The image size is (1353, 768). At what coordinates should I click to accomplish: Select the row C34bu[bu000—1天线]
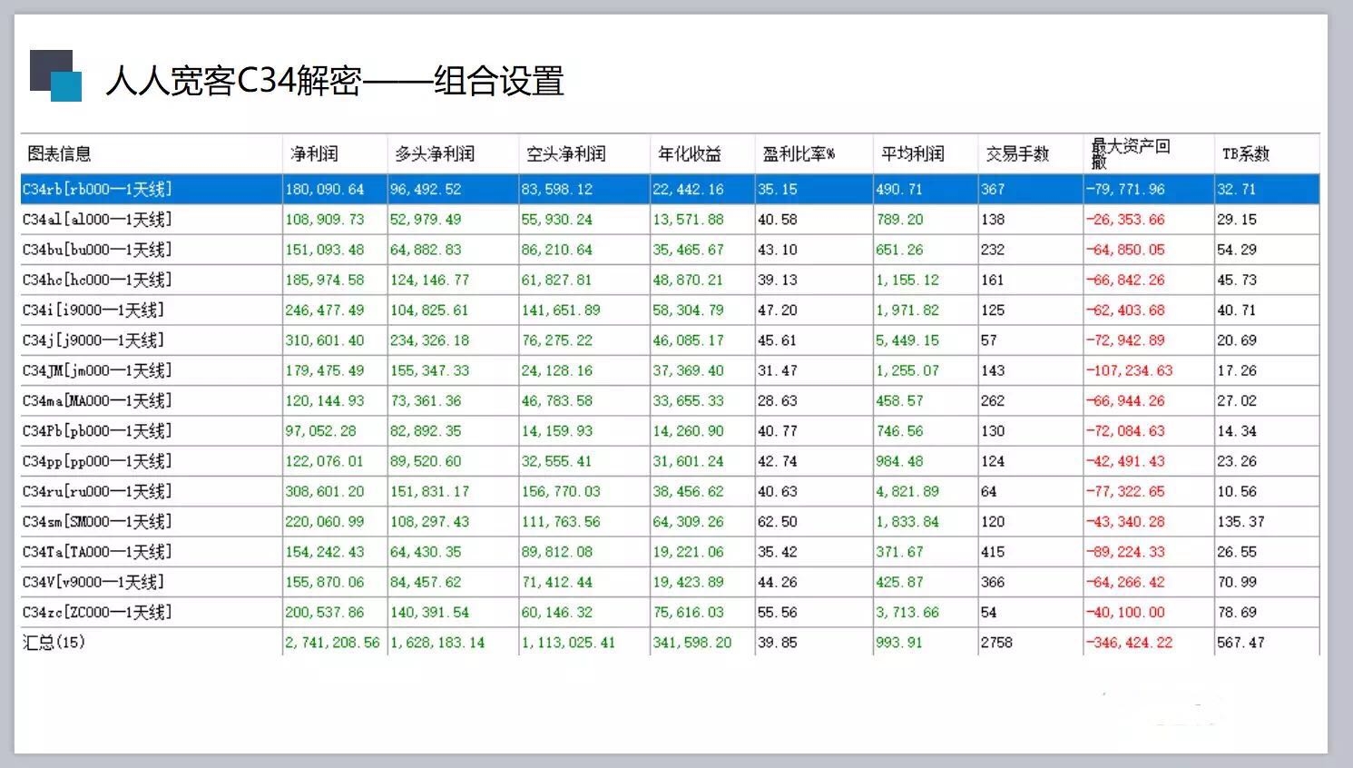coord(670,250)
